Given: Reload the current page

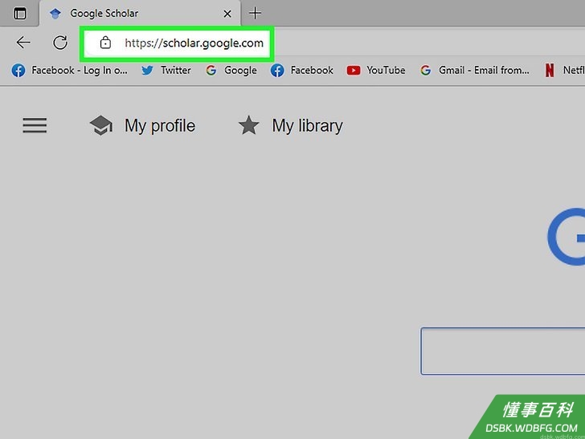Looking at the screenshot, I should pos(60,43).
